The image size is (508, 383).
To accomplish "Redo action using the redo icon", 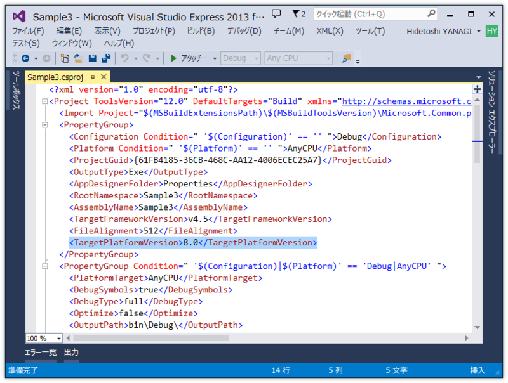I will coord(147,58).
